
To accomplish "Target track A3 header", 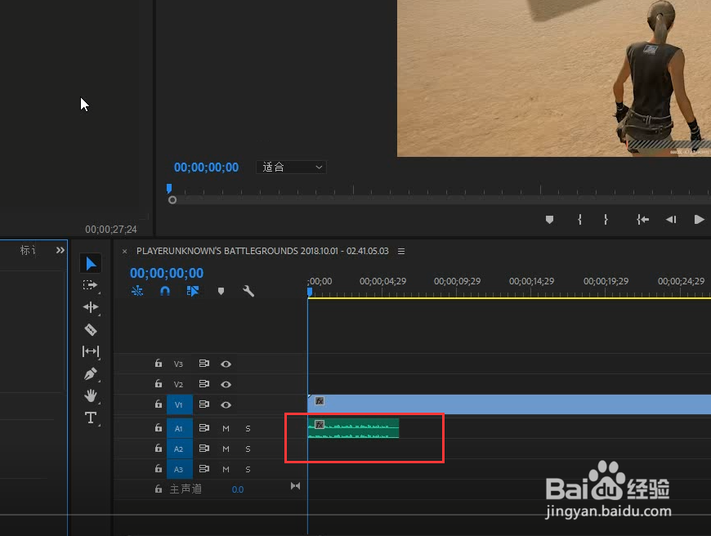I will pos(180,469).
